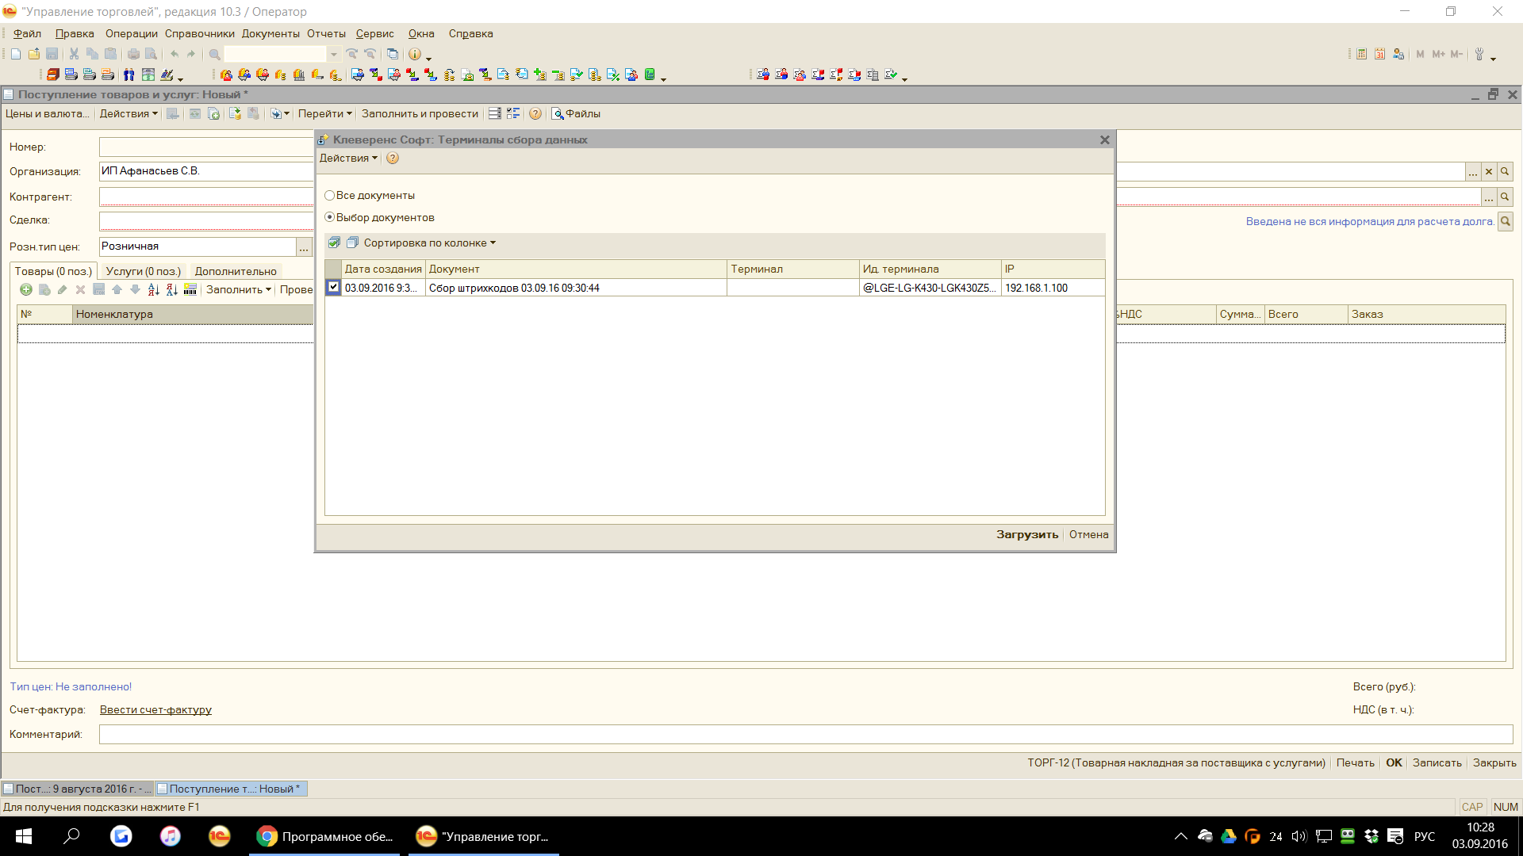This screenshot has width=1523, height=856.
Task: Switch to Услуги (0 поз.) tab
Action: pos(144,271)
